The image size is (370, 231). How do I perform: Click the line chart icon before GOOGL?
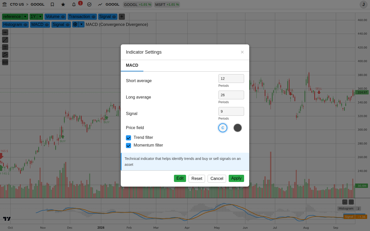[100, 4]
